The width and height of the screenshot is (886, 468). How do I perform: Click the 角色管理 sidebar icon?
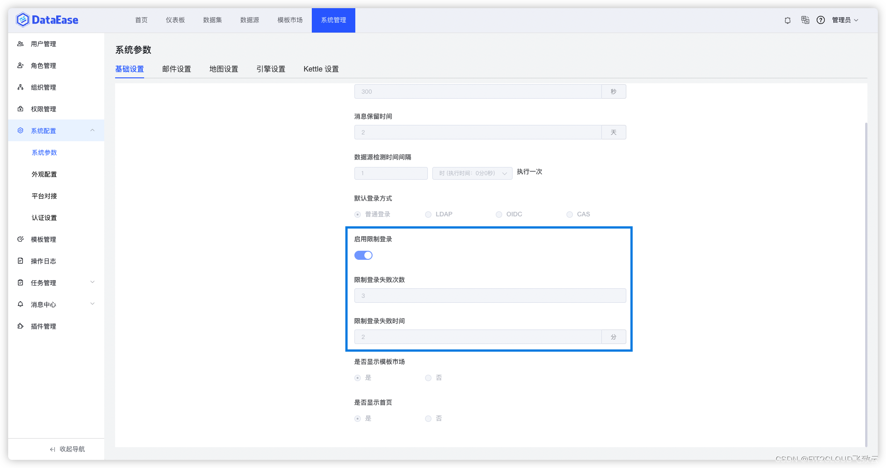(x=20, y=66)
